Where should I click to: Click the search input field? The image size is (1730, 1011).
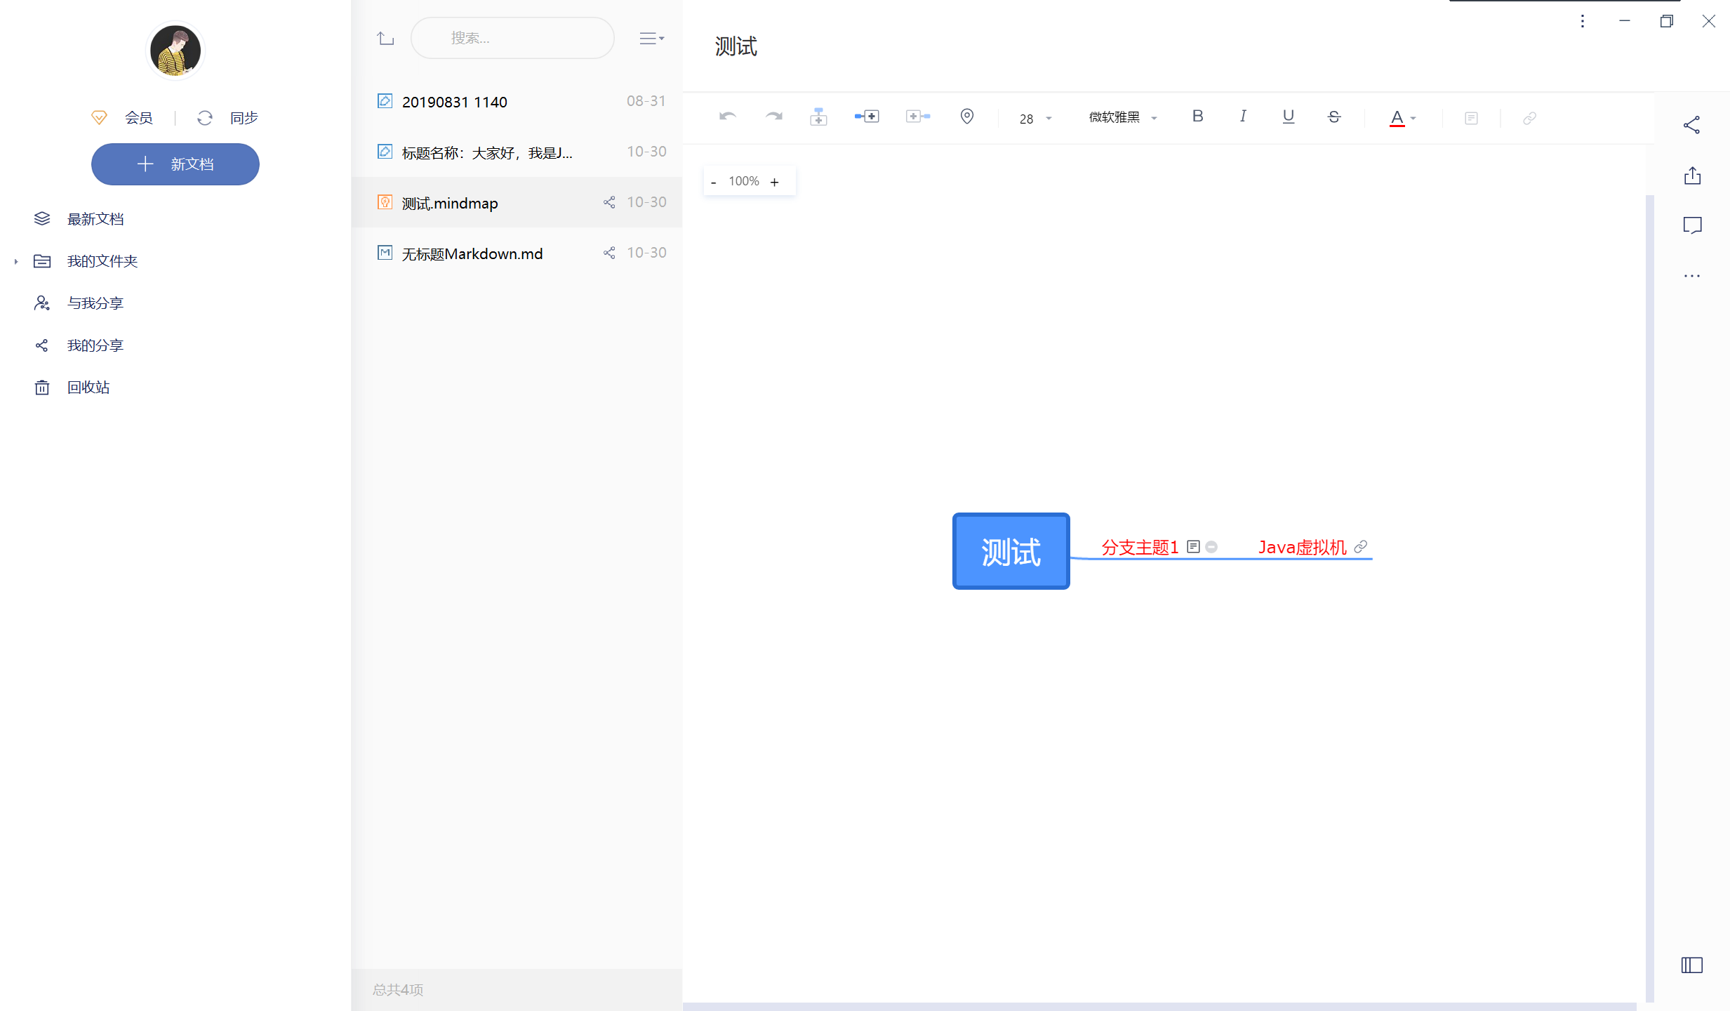[512, 38]
